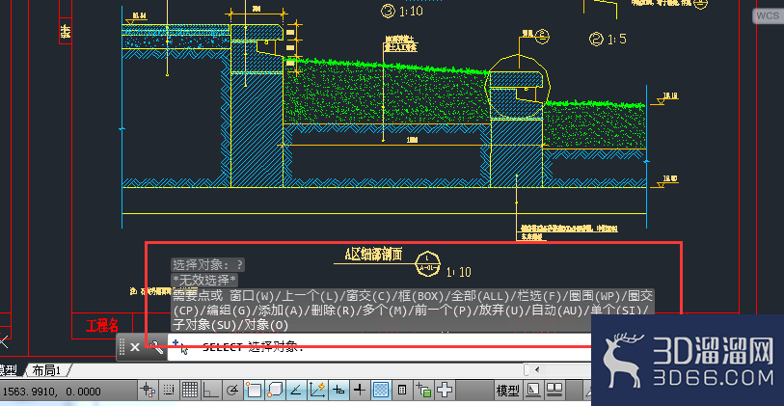The image size is (784, 406).
Task: Switch to the 模型 tab
Action: 9,370
